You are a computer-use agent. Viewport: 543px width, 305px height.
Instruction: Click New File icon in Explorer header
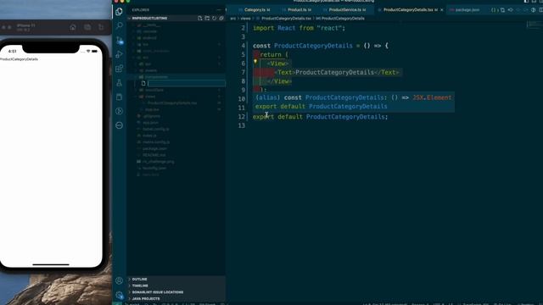pos(200,18)
